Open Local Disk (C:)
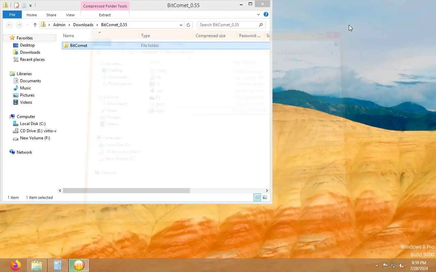 (x=33, y=124)
